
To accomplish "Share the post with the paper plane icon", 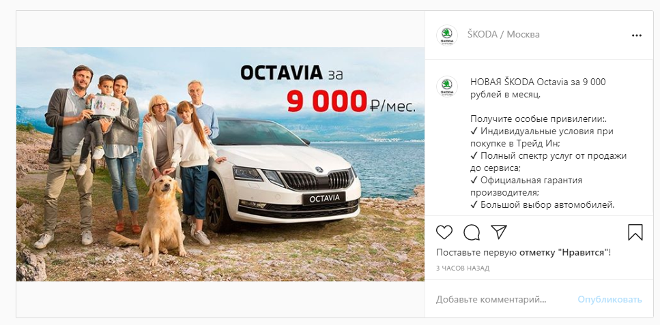I will (499, 232).
